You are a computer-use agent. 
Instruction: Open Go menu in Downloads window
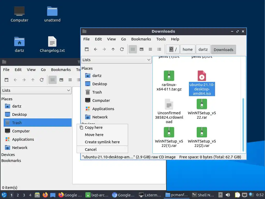[x=123, y=39]
